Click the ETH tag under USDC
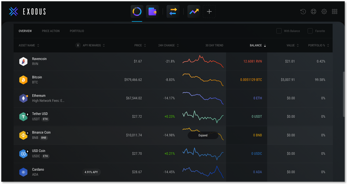 pyautogui.click(x=45, y=156)
